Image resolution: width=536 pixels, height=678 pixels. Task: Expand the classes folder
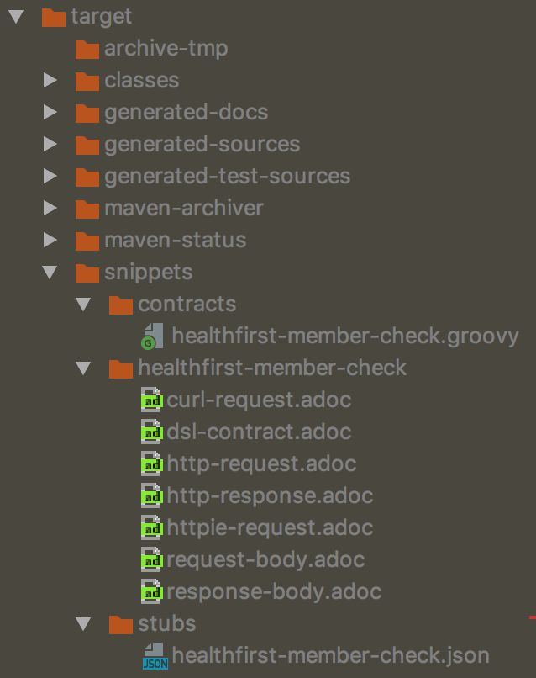coord(50,80)
